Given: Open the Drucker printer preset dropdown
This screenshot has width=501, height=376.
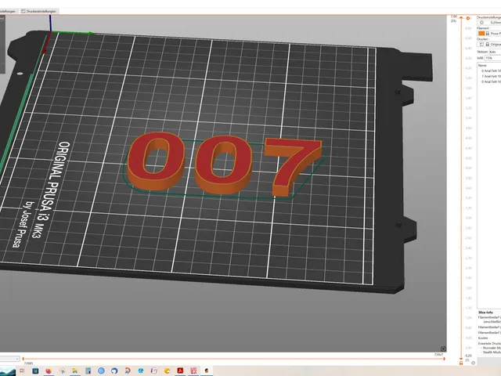Looking at the screenshot, I should 488,45.
